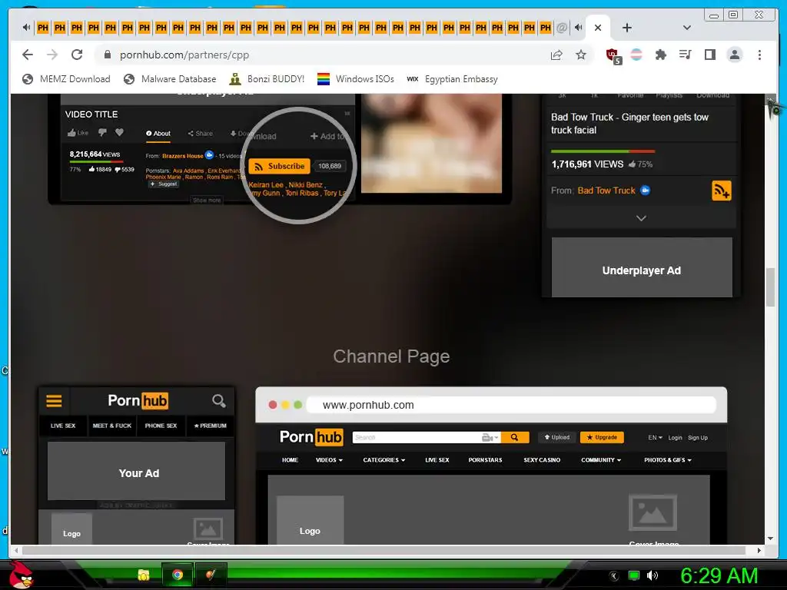Select HOME in the mockup navigation bar
The width and height of the screenshot is (787, 590).
pyautogui.click(x=290, y=460)
